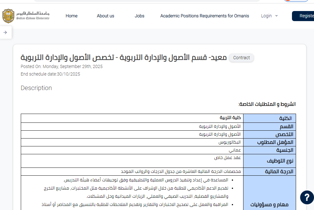This screenshot has width=314, height=210.
Task: Open the Login dropdown menu
Action: pos(269,16)
